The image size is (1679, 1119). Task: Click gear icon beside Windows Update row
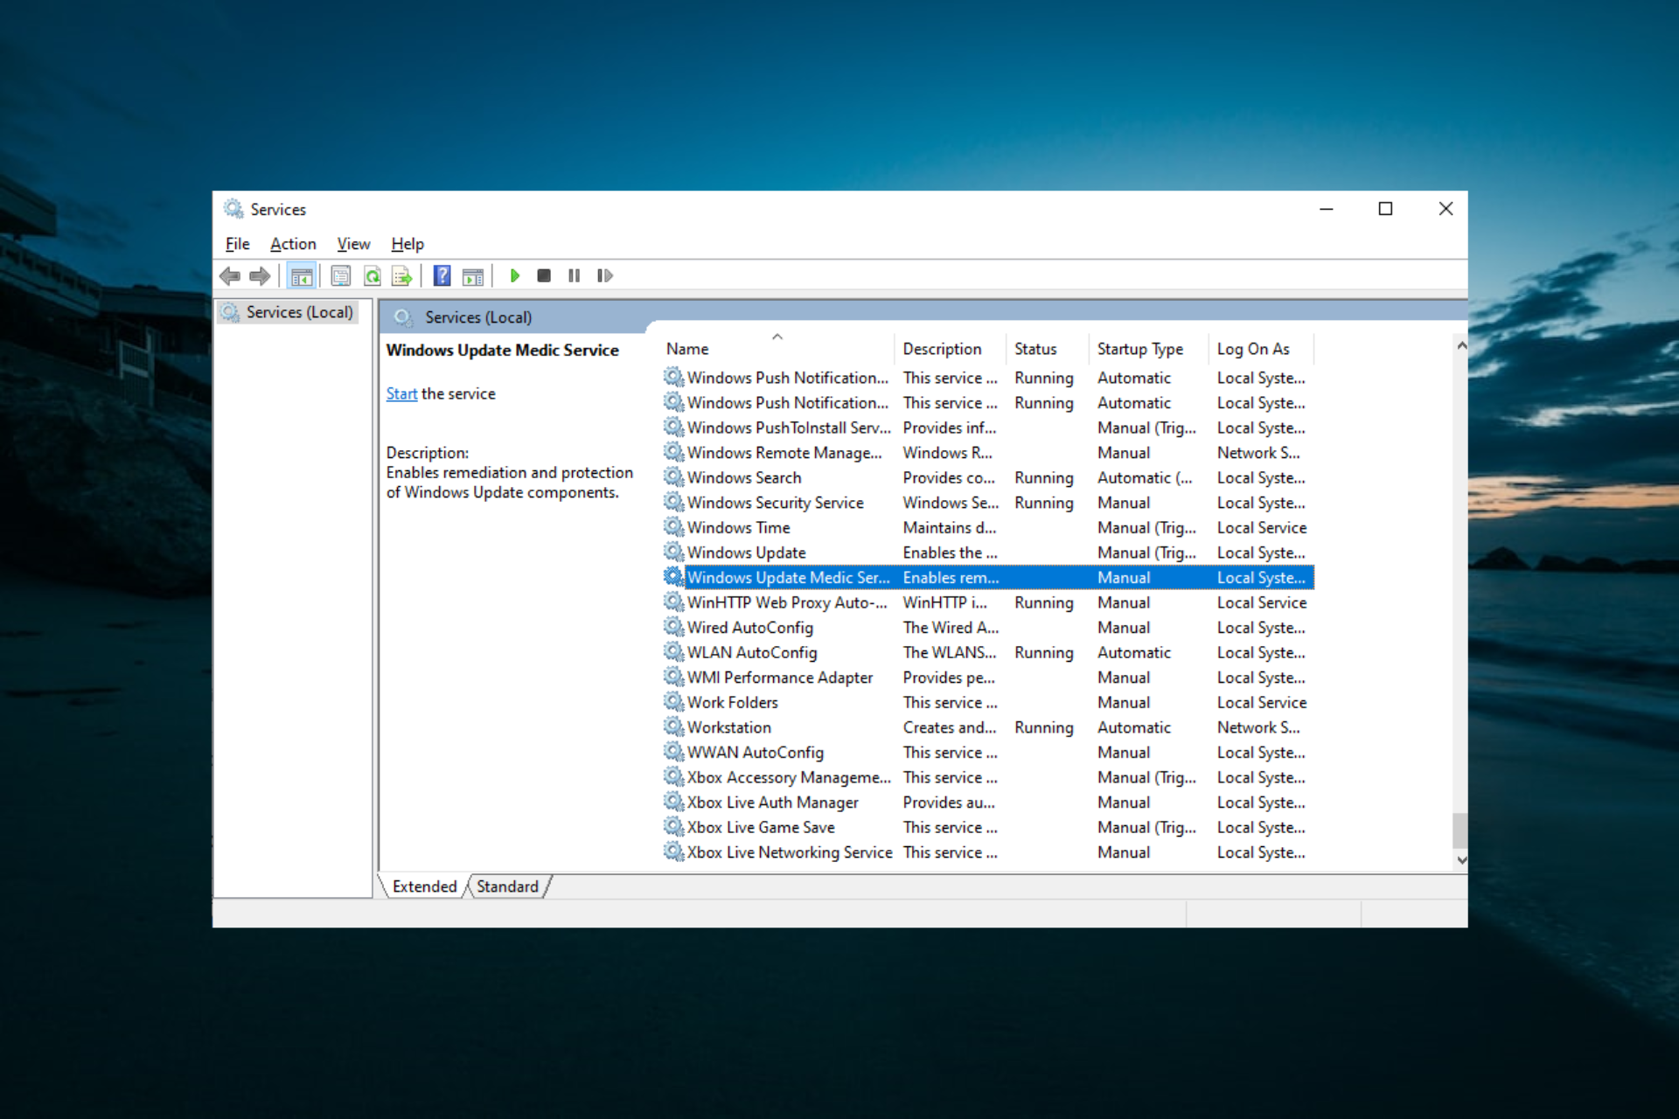point(673,553)
